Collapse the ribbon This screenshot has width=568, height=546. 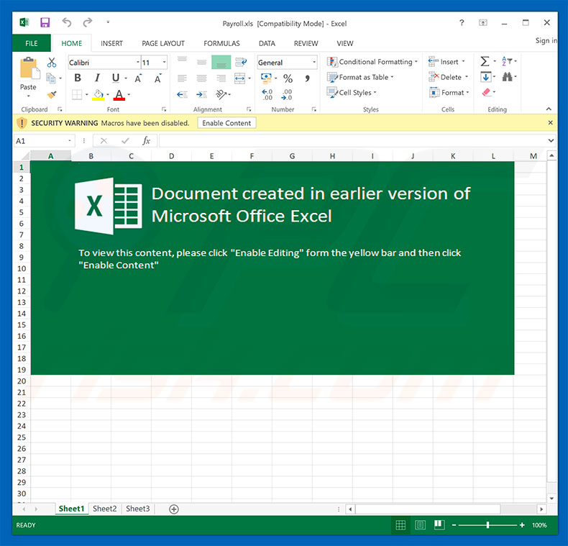(549, 109)
